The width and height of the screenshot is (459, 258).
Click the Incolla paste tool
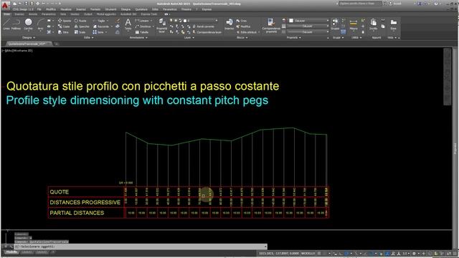coord(373,24)
